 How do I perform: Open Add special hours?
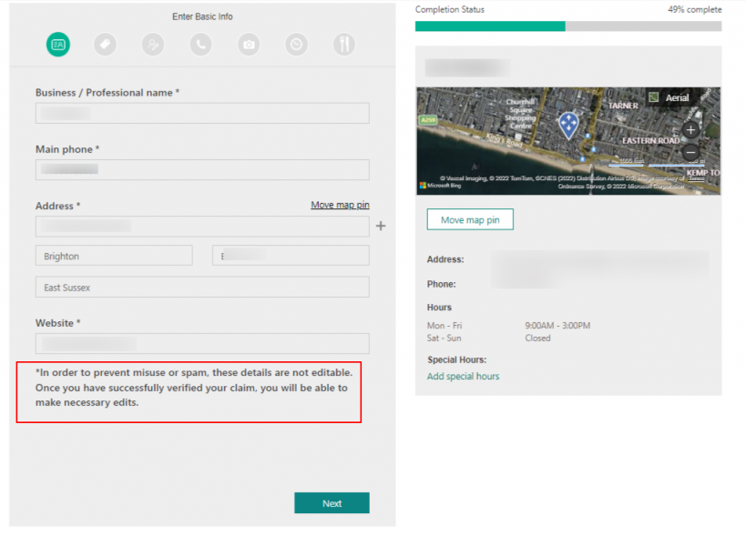(463, 376)
